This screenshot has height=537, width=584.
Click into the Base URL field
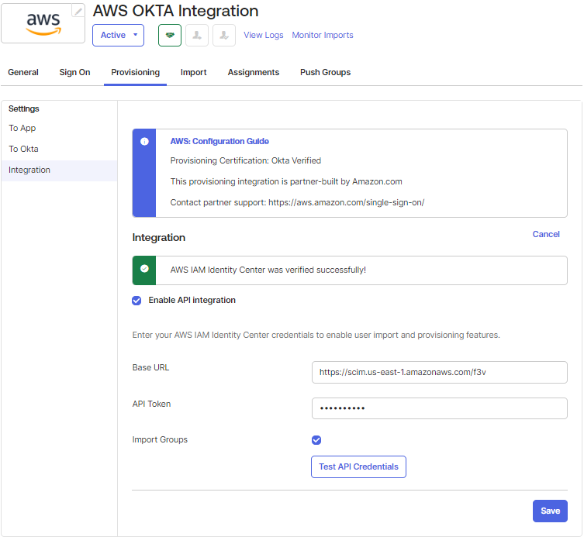click(x=440, y=372)
